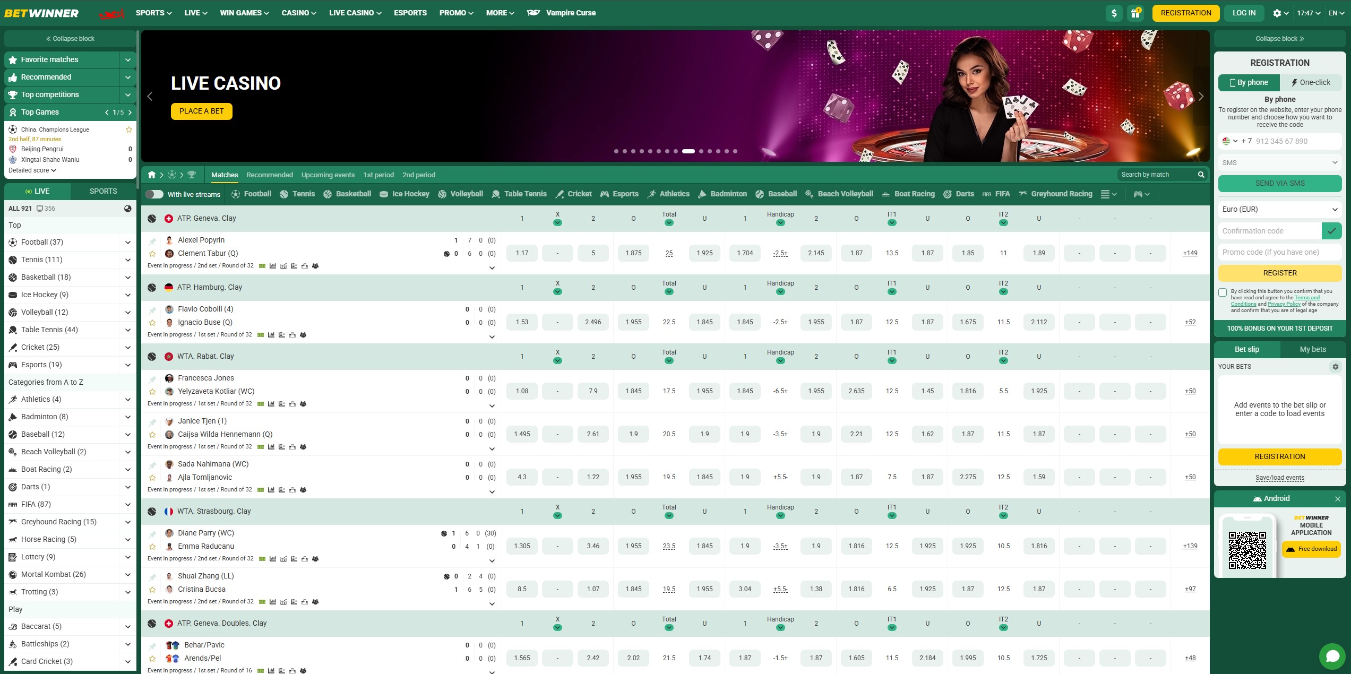Jump to the last banner carousel dot
This screenshot has height=674, width=1351.
(735, 151)
